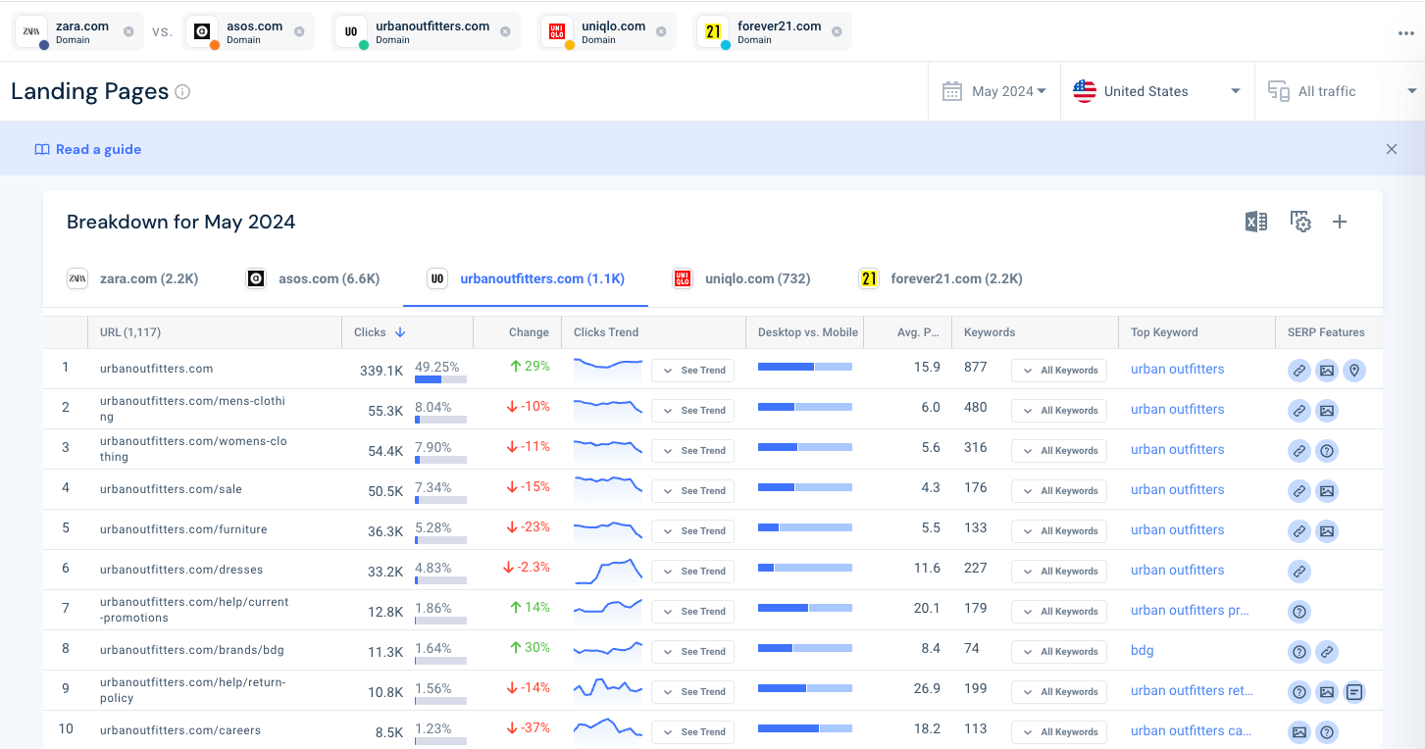Click urbanoutfitters.com/dresses URL
This screenshot has height=749, width=1425.
pyautogui.click(x=181, y=570)
